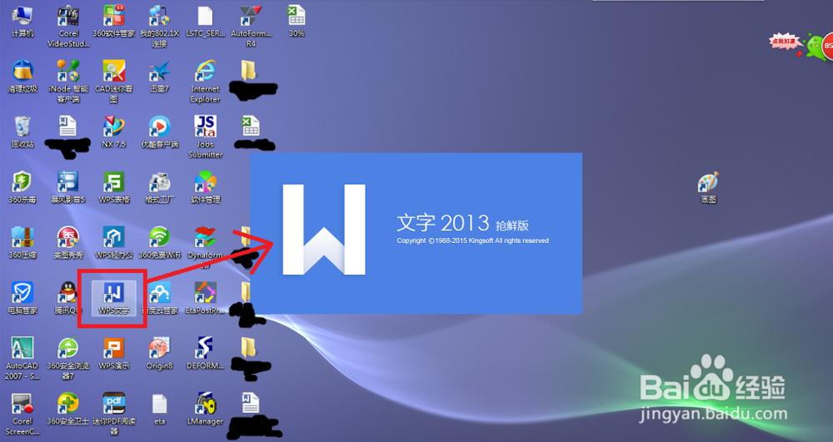Select 360压缩 shortcut
The width and height of the screenshot is (833, 442).
click(22, 242)
